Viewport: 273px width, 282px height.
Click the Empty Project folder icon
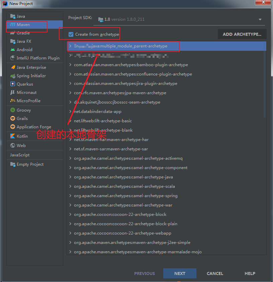[13, 164]
